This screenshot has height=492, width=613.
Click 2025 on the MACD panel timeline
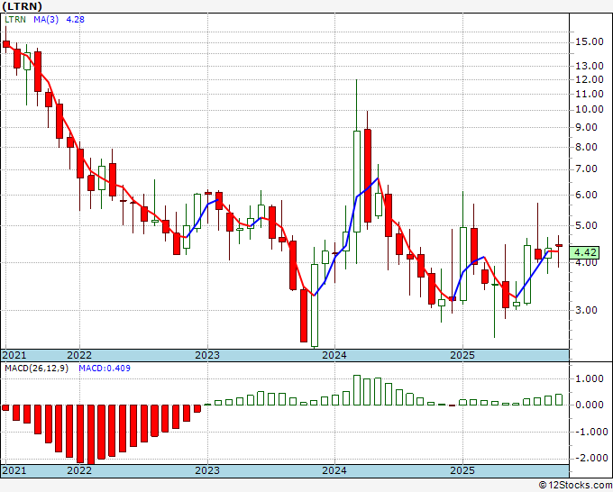[462, 470]
